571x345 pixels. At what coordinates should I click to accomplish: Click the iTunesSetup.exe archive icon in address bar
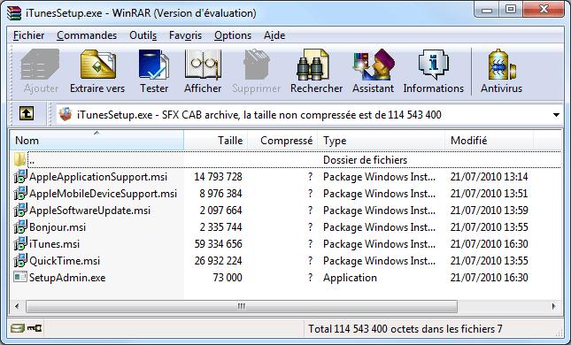coord(66,115)
